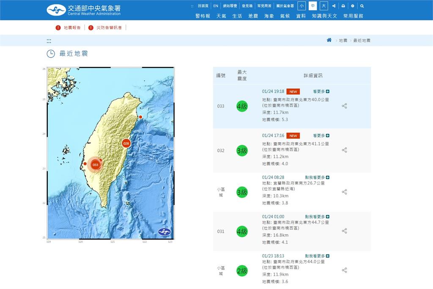Click the 2級 intensity badge for 01/23 18:13
Viewport: 433px width, 289px height.
(242, 271)
